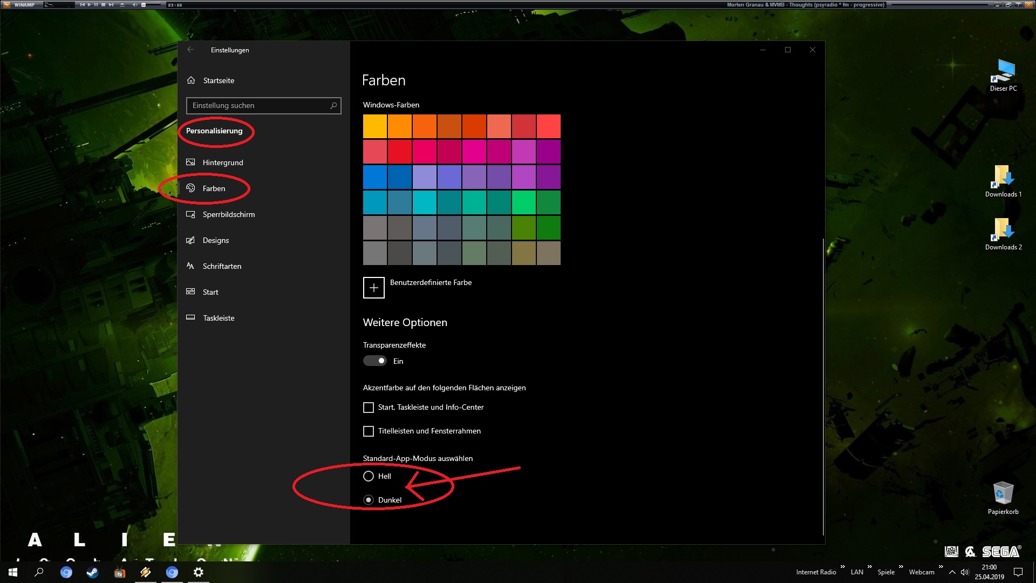Image resolution: width=1036 pixels, height=583 pixels.
Task: Click the search magnifier in settings box
Action: 333,106
